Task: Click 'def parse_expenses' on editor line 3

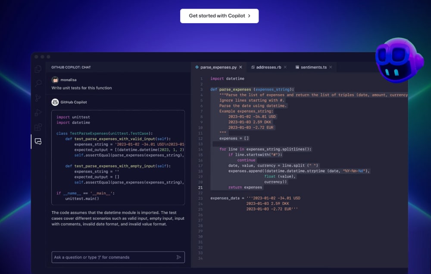Action: pos(252,89)
